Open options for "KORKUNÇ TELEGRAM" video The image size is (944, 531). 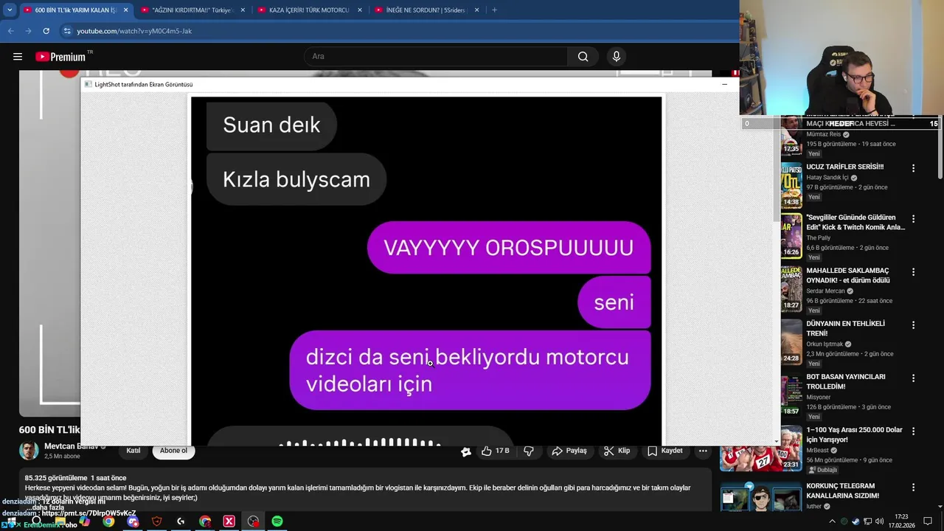pos(913,487)
